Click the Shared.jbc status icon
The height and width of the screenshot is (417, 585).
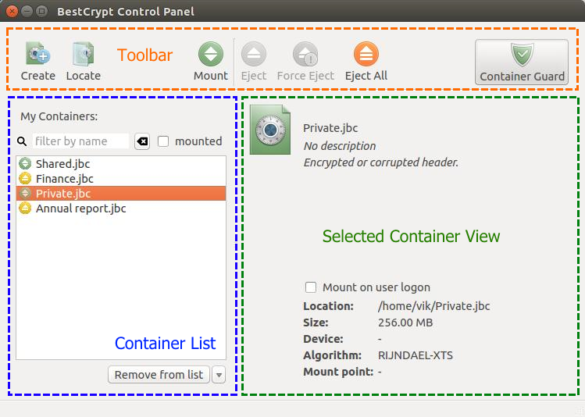[x=25, y=163]
